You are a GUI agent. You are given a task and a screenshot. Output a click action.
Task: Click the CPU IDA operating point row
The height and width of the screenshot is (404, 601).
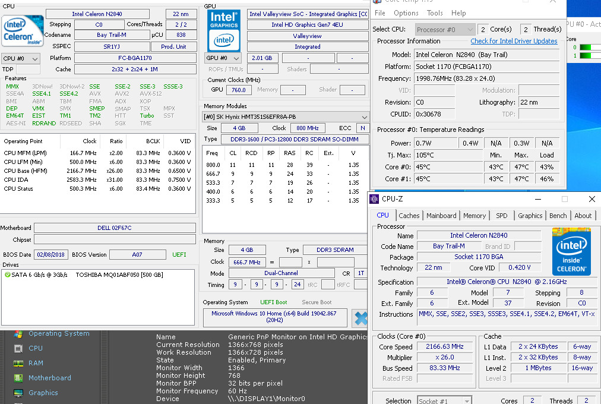pyautogui.click(x=97, y=180)
